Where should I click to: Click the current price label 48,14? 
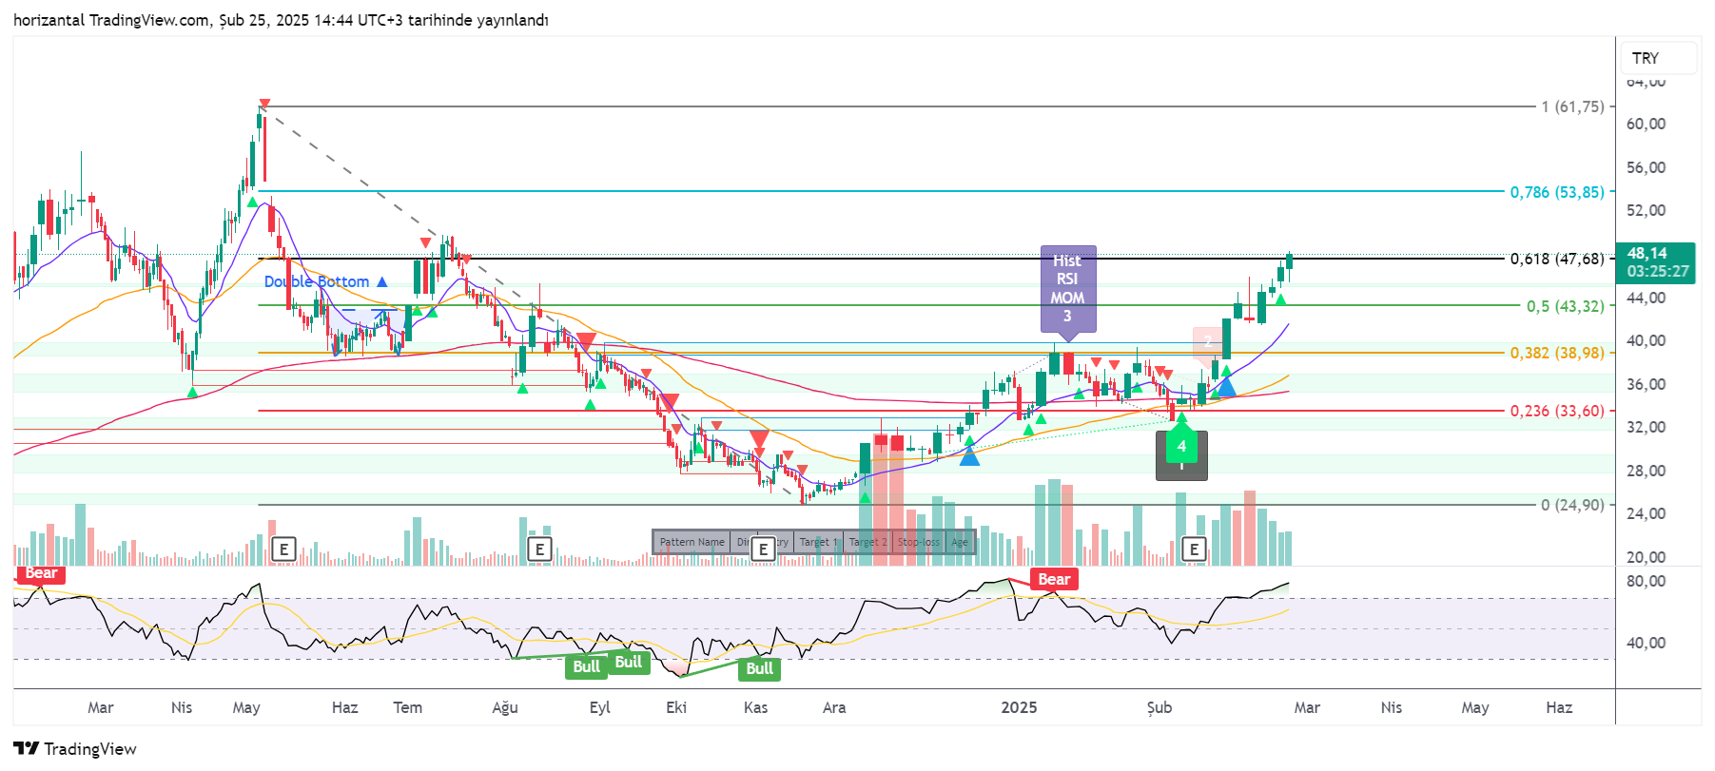point(1655,262)
